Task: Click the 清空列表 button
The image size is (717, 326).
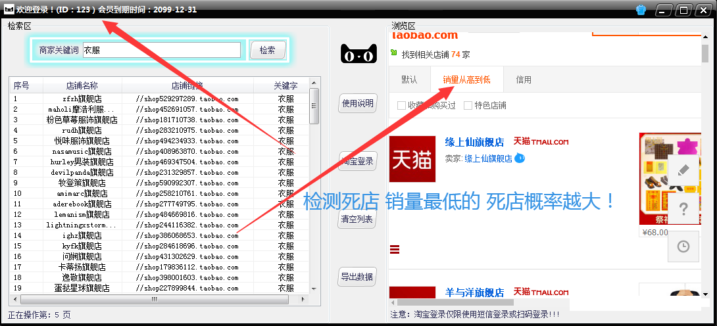Action: click(x=357, y=219)
